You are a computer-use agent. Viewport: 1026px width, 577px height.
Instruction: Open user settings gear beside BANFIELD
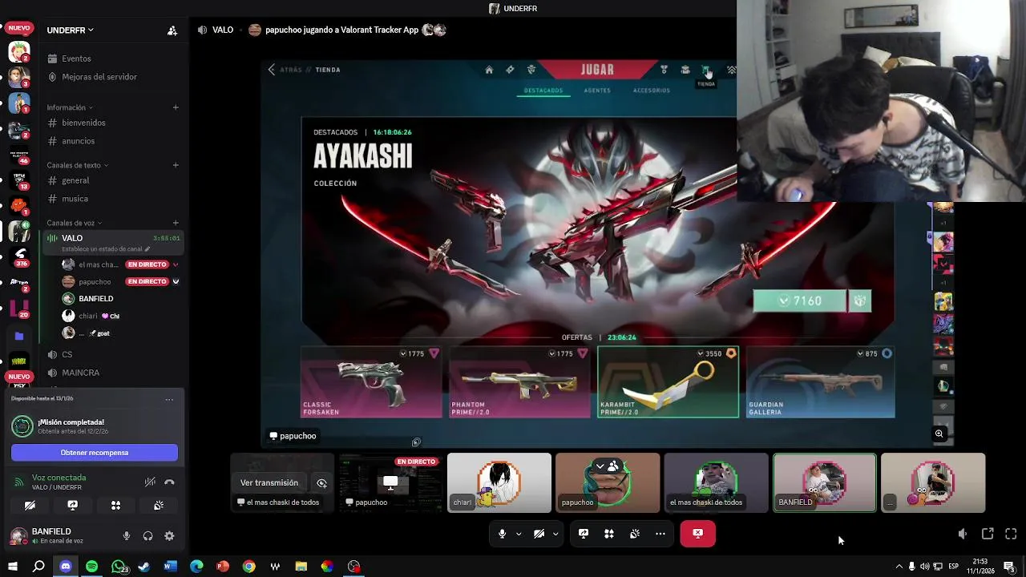169,536
